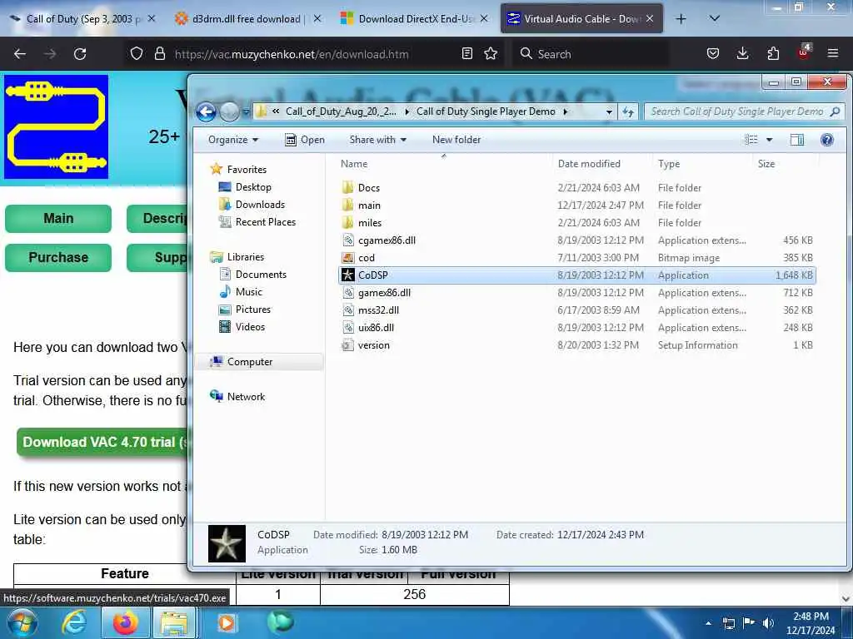Select Desktop in the Favorites list
The image size is (853, 639).
click(x=253, y=187)
